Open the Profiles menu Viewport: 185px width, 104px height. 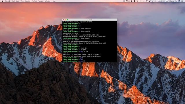tap(34, 1)
